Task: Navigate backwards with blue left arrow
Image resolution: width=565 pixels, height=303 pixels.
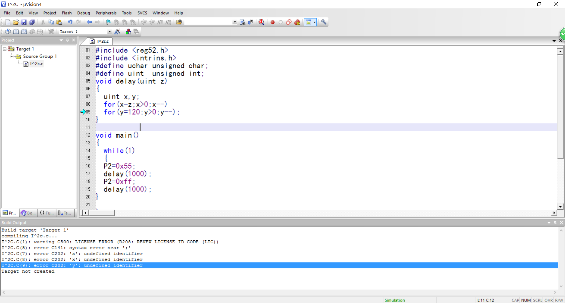Action: (x=89, y=22)
